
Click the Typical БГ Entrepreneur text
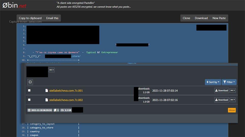coord(102,52)
